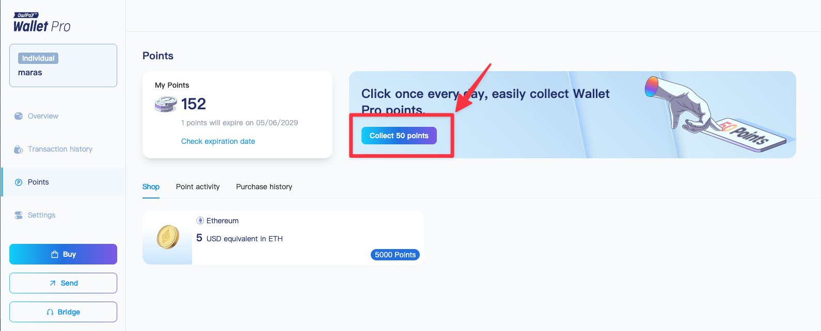Switch to the Point activity tab
The image size is (821, 331).
click(x=198, y=187)
